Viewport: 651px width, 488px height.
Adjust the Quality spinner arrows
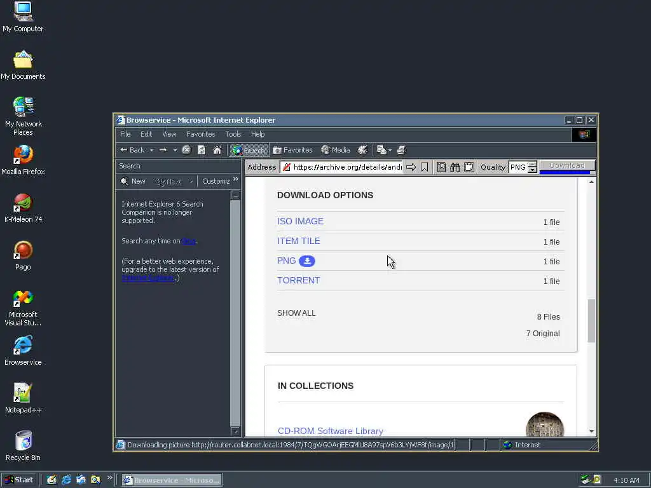tap(532, 167)
